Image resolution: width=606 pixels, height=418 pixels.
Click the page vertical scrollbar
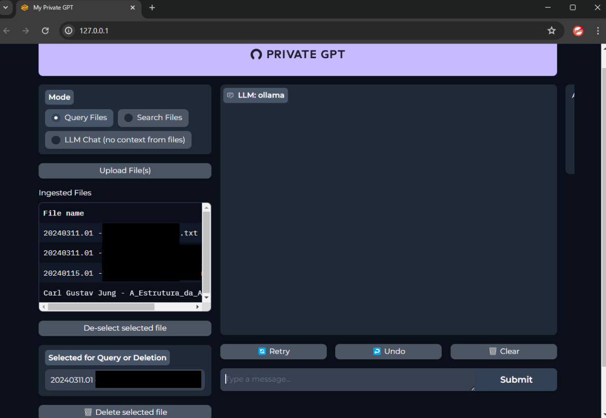coord(603,217)
